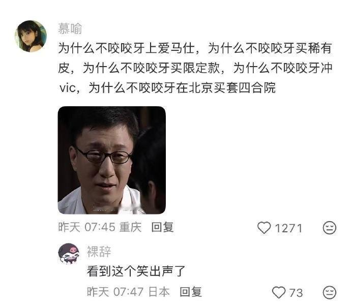The image size is (351, 307).
Task: Tap the 73 like count
Action: pos(296,293)
